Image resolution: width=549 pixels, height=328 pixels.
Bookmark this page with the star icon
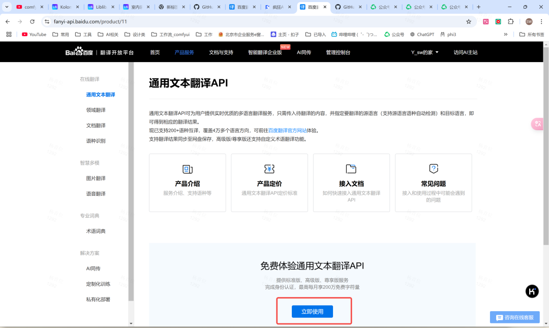click(x=469, y=22)
